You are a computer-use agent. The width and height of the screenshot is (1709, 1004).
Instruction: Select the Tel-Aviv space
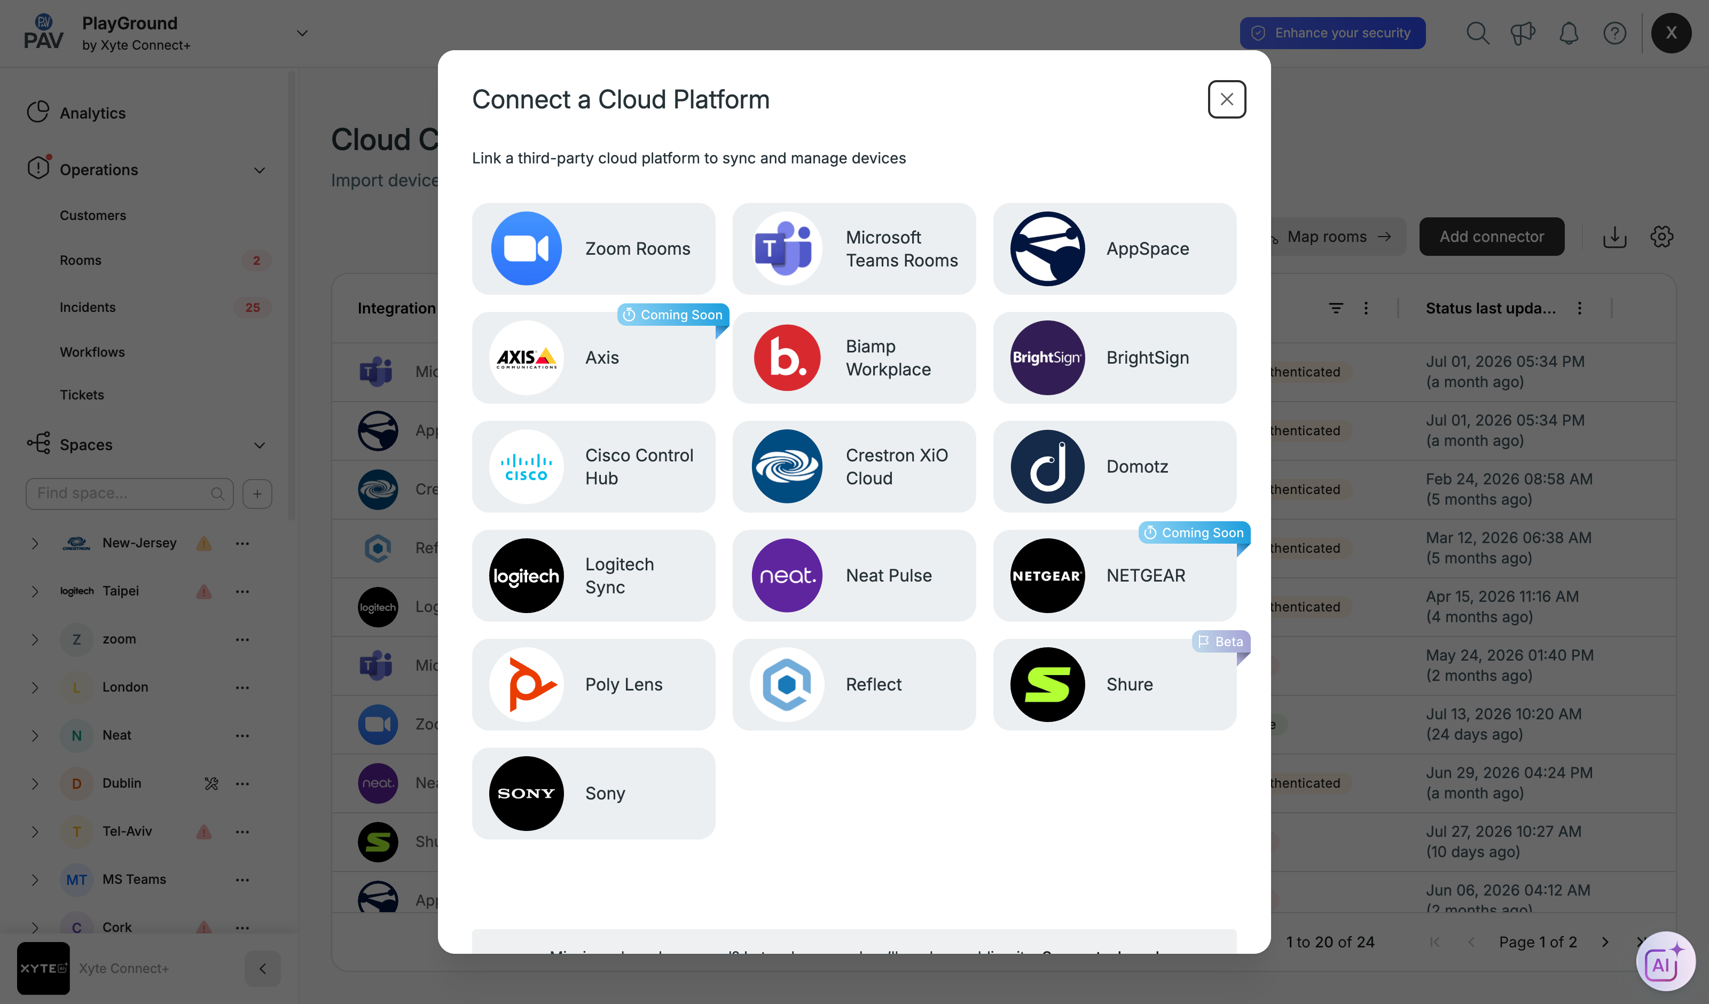click(x=127, y=832)
